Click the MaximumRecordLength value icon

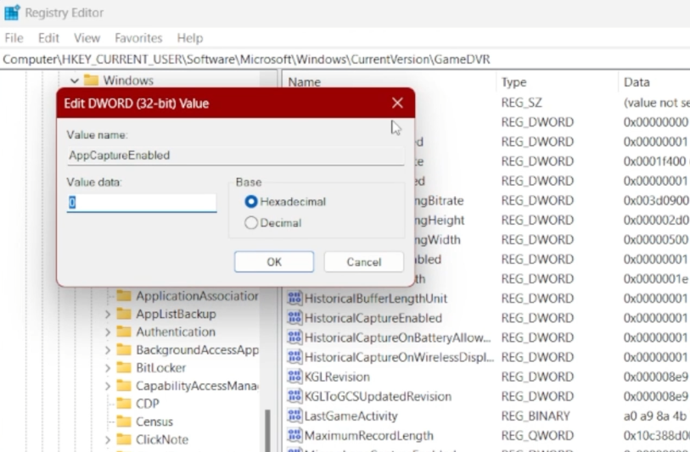pyautogui.click(x=295, y=435)
